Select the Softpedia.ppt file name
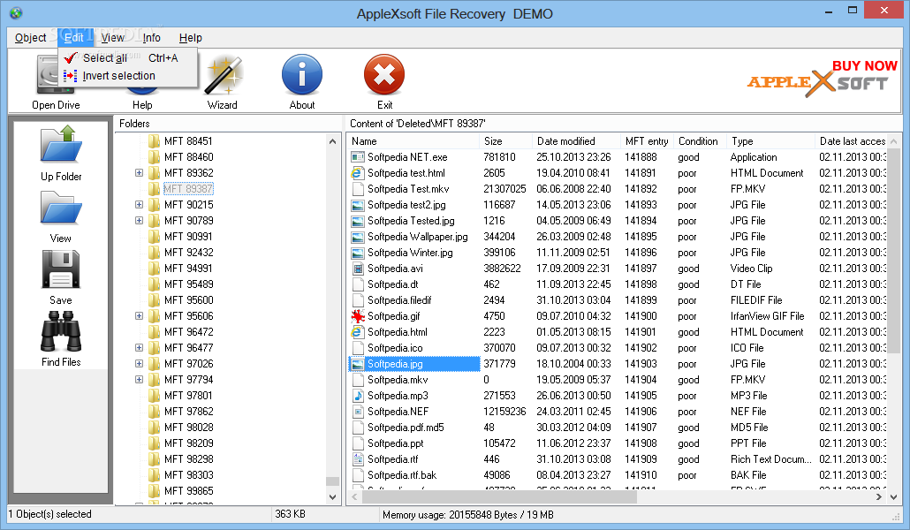 click(395, 443)
